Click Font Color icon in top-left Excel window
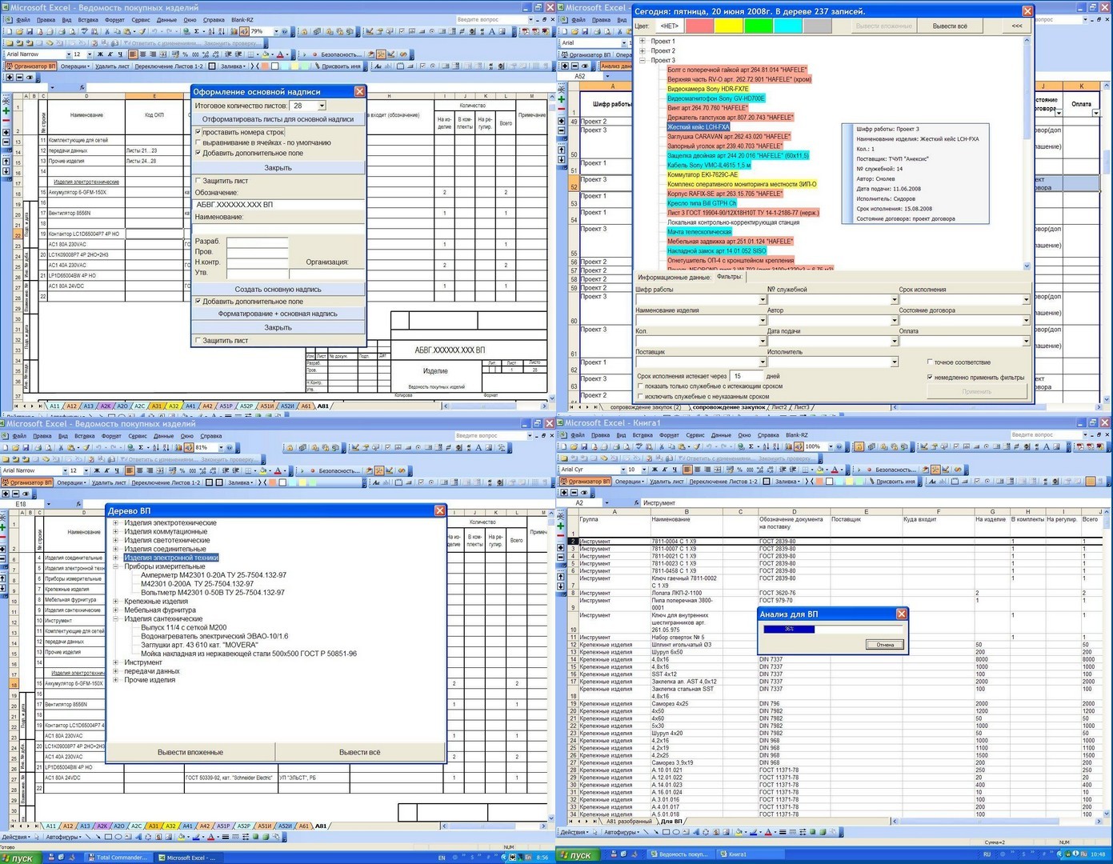This screenshot has height=864, width=1113. pyautogui.click(x=280, y=54)
